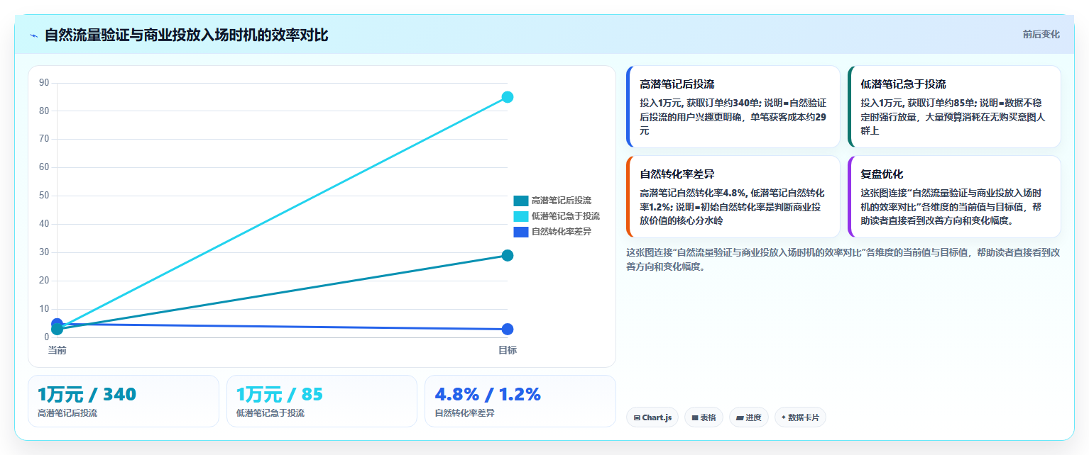Select the 1万元 / 340 stat card
Image resolution: width=1089 pixels, height=455 pixels.
(x=124, y=401)
